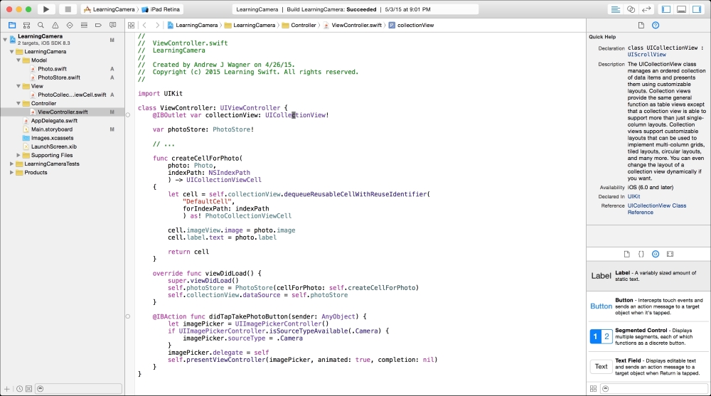Toggle the Debug area visibility
This screenshot has width=711, height=396.
682,9
